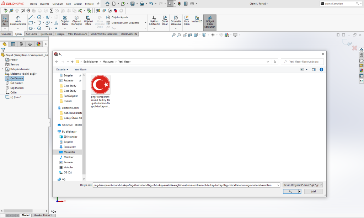
Task: Click the Hızlı Çizim icon
Action: 187,20
